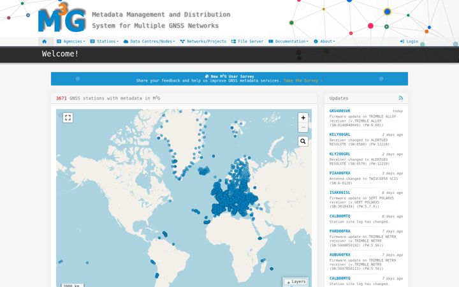The height and width of the screenshot is (287, 459).
Task: Click the M3G logo
Action: [x=62, y=18]
